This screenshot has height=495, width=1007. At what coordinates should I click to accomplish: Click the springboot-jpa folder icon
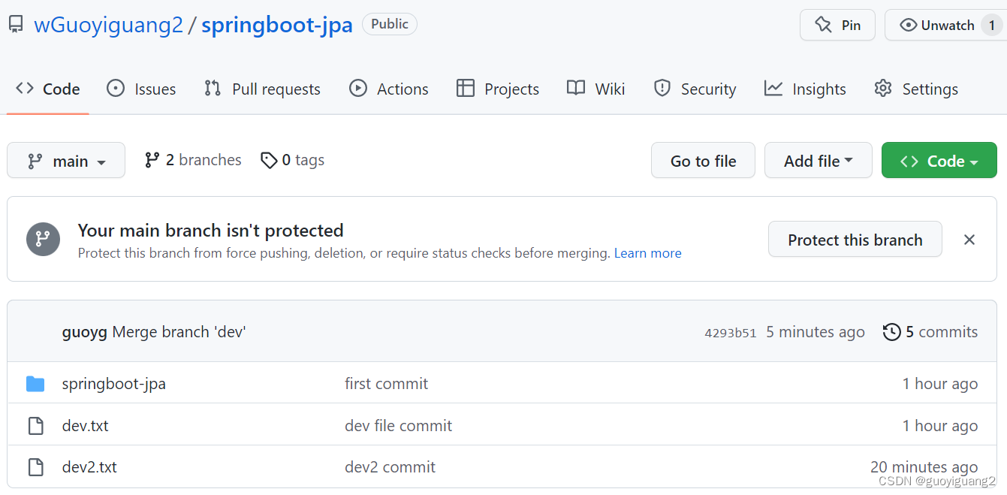tap(35, 384)
